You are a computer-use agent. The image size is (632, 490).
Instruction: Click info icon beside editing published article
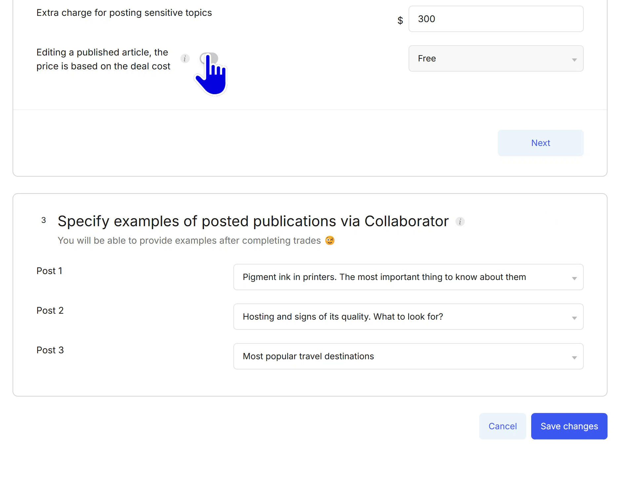click(185, 59)
